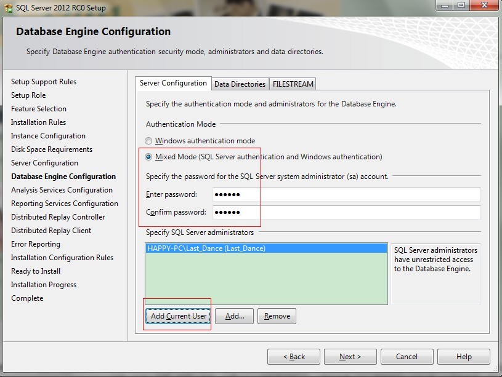Click Analysis Services Configuration step
This screenshot has height=377, width=502.
click(x=62, y=190)
